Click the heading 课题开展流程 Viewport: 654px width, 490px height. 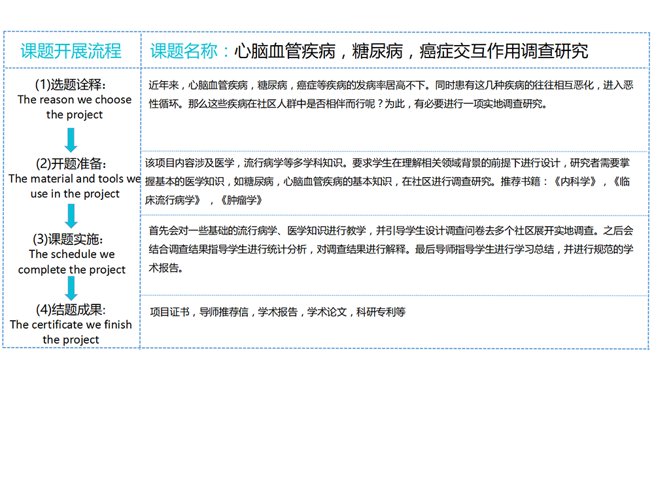tap(71, 51)
